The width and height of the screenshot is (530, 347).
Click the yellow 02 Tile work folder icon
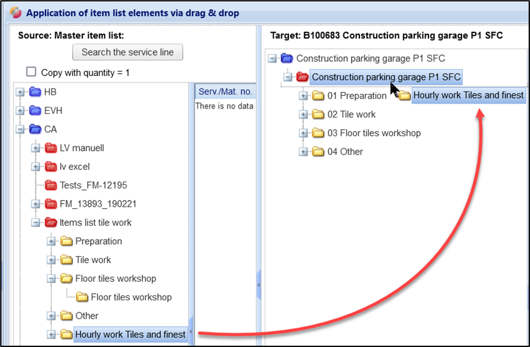tap(318, 114)
